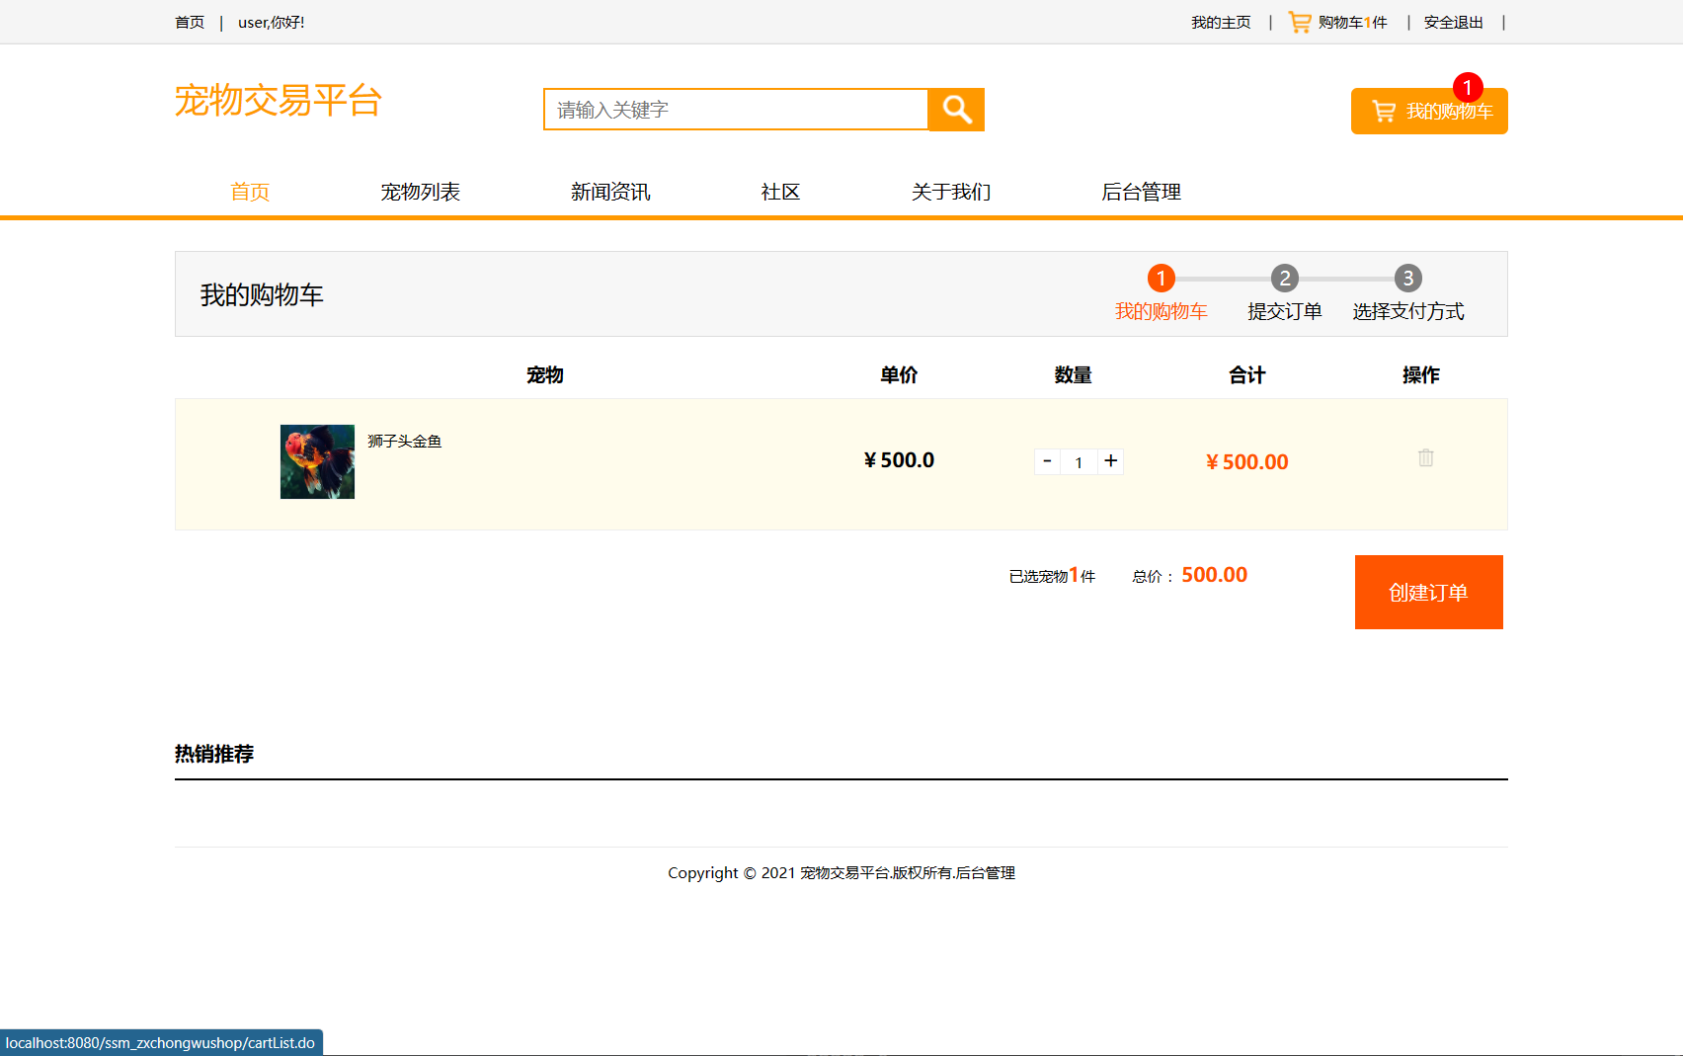Click step 2 提交订单 circle
This screenshot has height=1056, width=1683.
[x=1284, y=279]
